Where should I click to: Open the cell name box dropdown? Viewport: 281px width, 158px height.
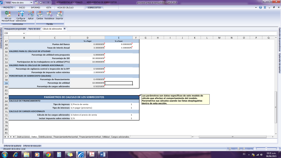pos(24,33)
